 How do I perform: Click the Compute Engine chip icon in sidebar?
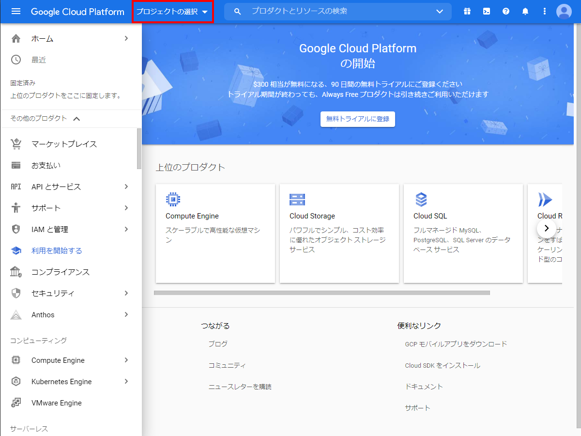coord(16,360)
